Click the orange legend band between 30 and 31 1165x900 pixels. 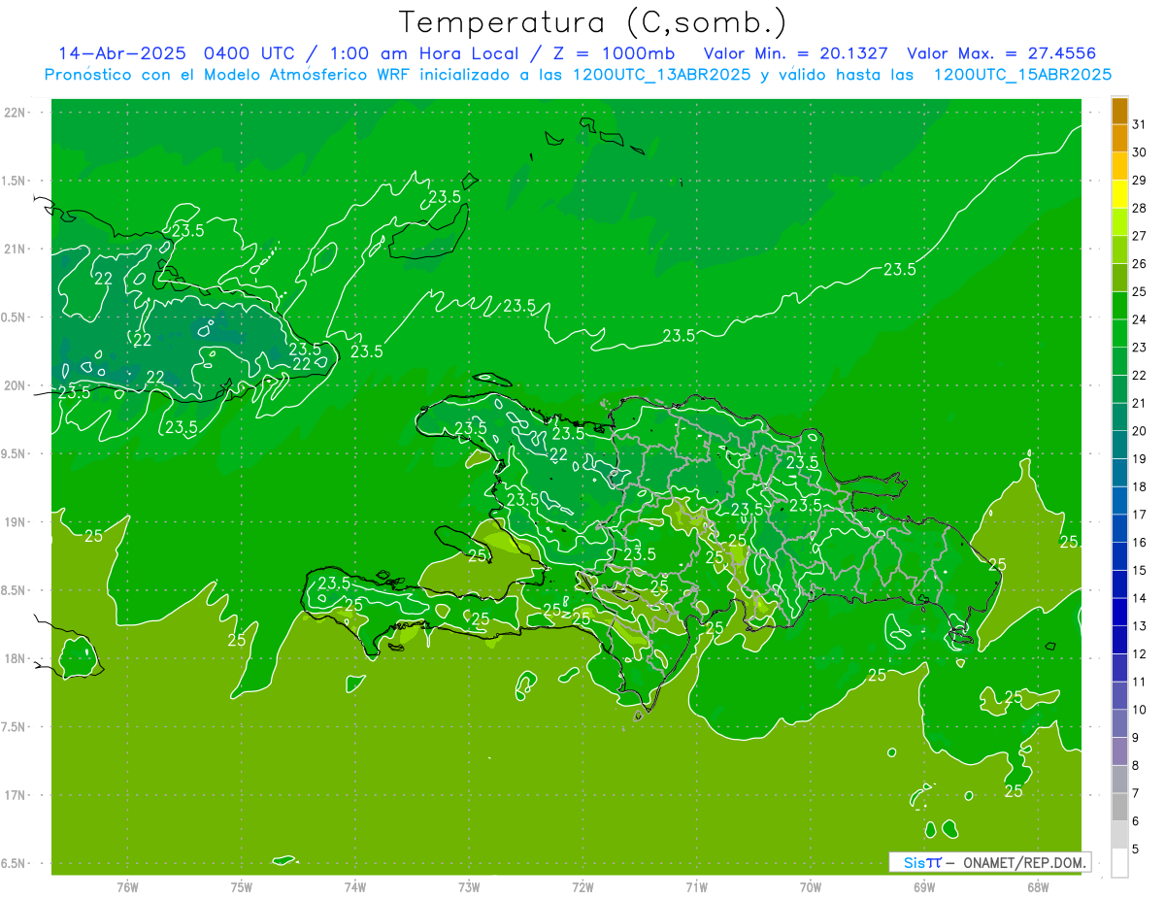1119,138
